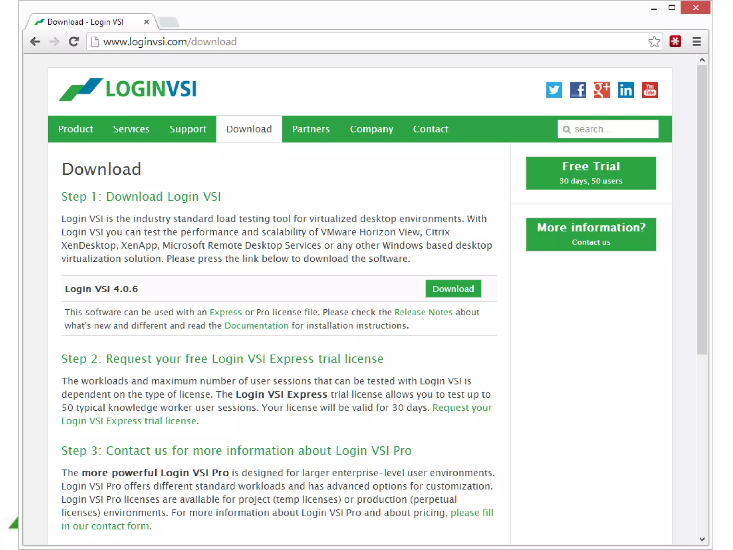
Task: Click the Google Plus icon
Action: click(x=602, y=90)
